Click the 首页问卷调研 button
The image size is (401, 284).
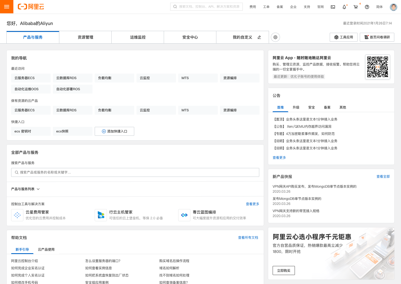coord(377,37)
